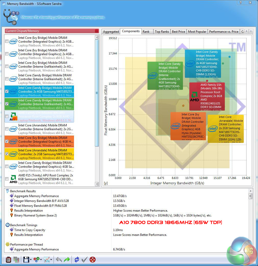Open dropdown arrow next to save icon
Screen dimensions: 258x266
(x=31, y=260)
